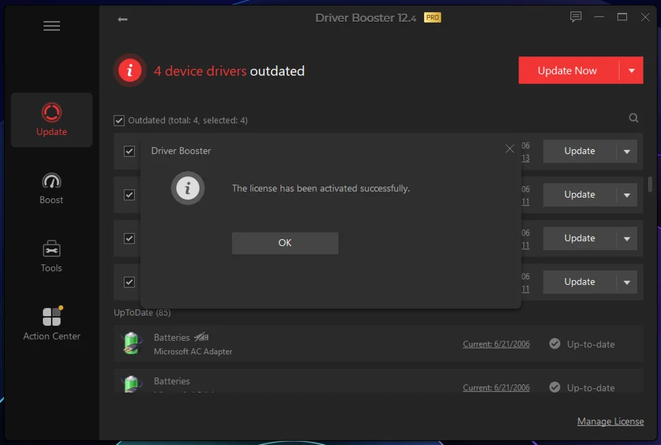This screenshot has height=445, width=661.
Task: Open Action Center from the sidebar
Action: tap(52, 324)
